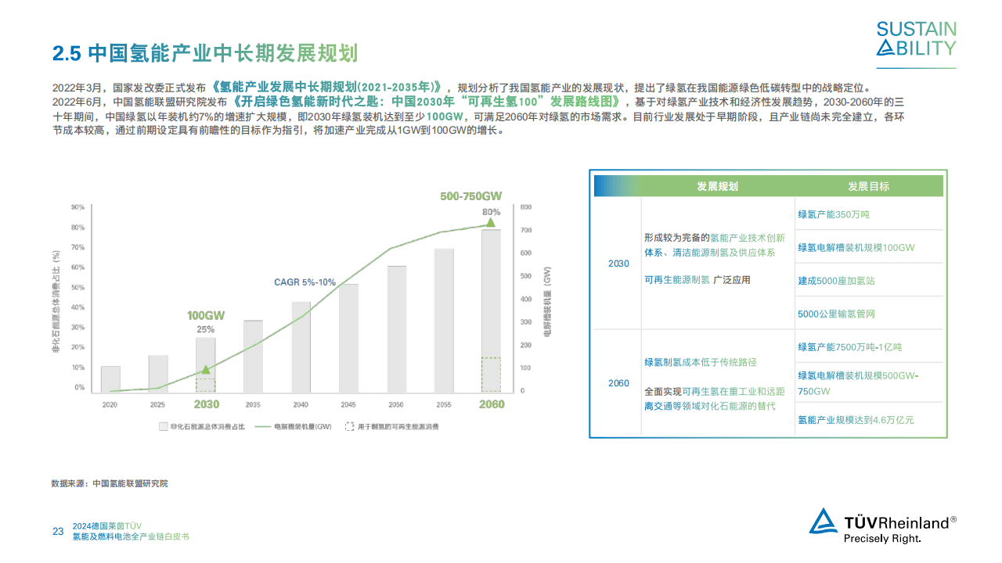
Task: Click the CAGR 5%-10% annotation
Action: point(305,282)
